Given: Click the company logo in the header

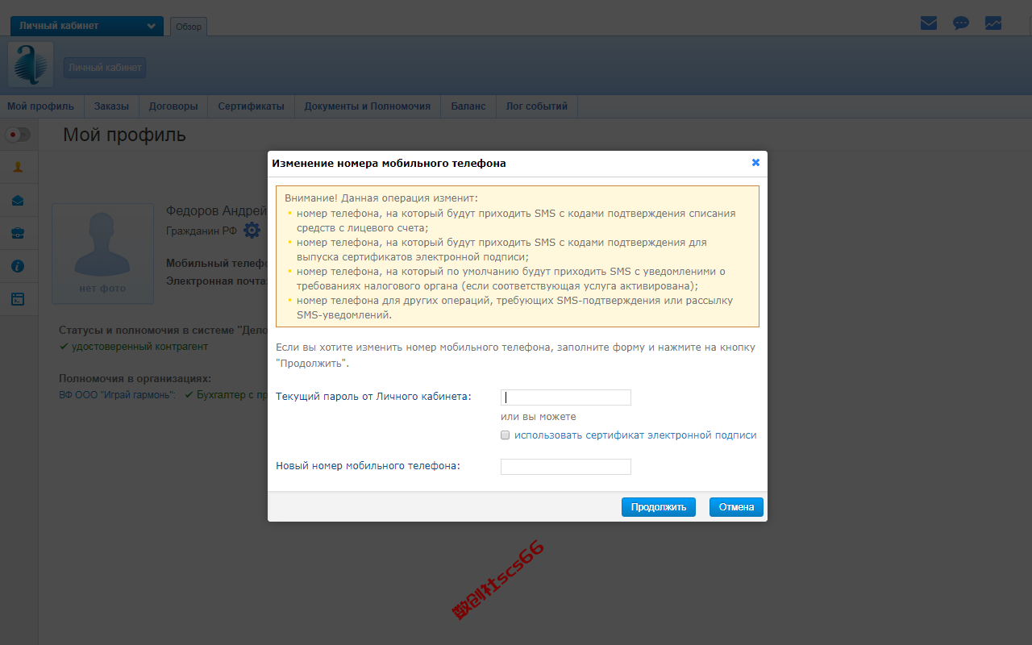Looking at the screenshot, I should coord(31,64).
